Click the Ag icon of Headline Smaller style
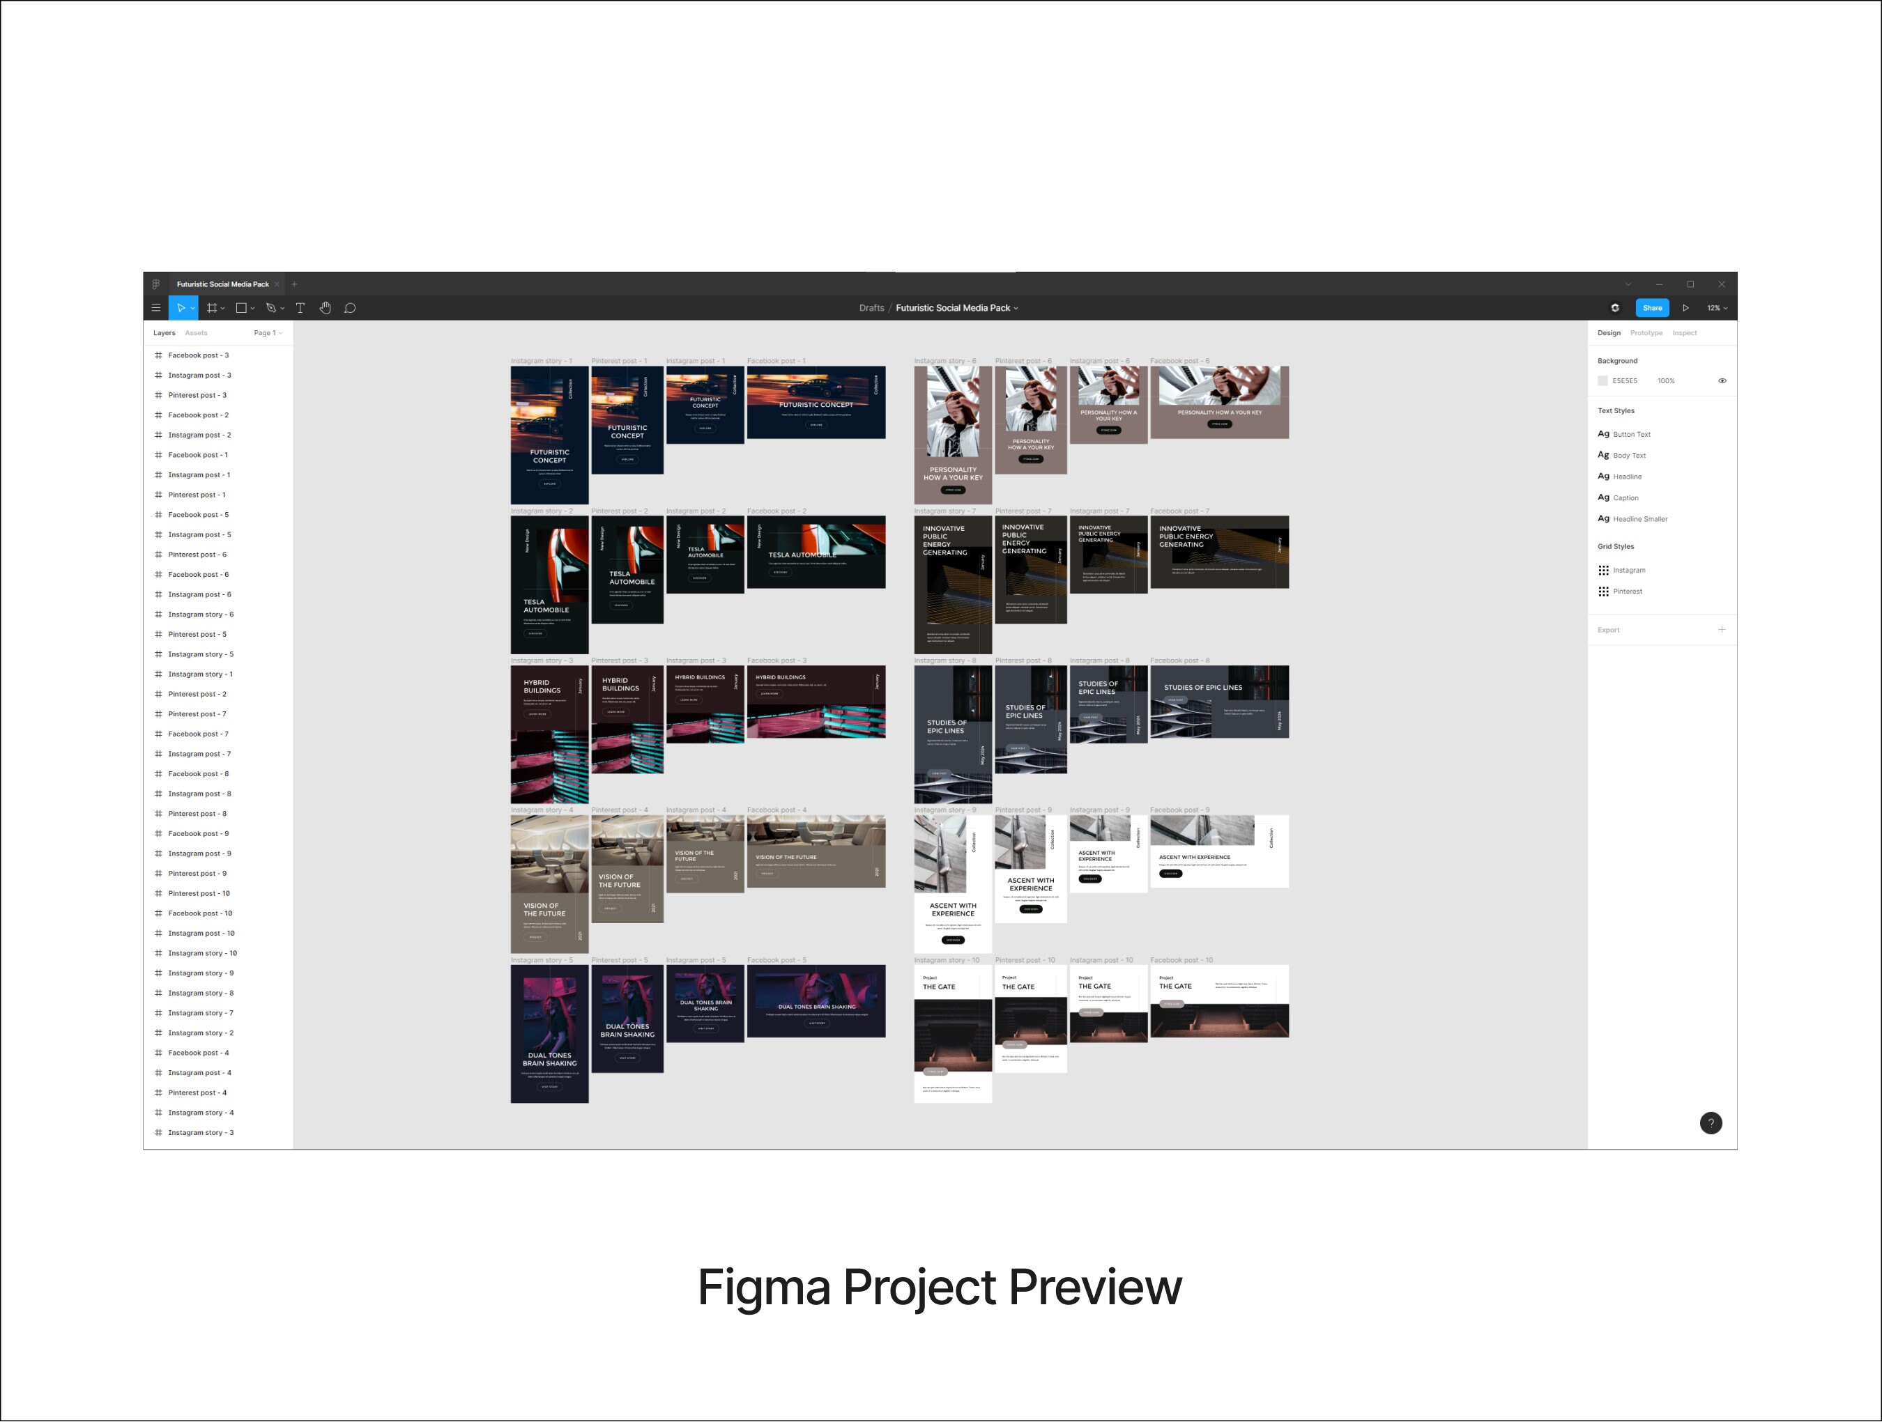Screen dimensions: 1882x1422 tap(1604, 519)
